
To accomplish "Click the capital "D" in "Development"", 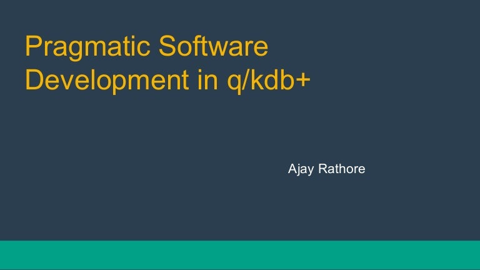I will tap(34, 81).
